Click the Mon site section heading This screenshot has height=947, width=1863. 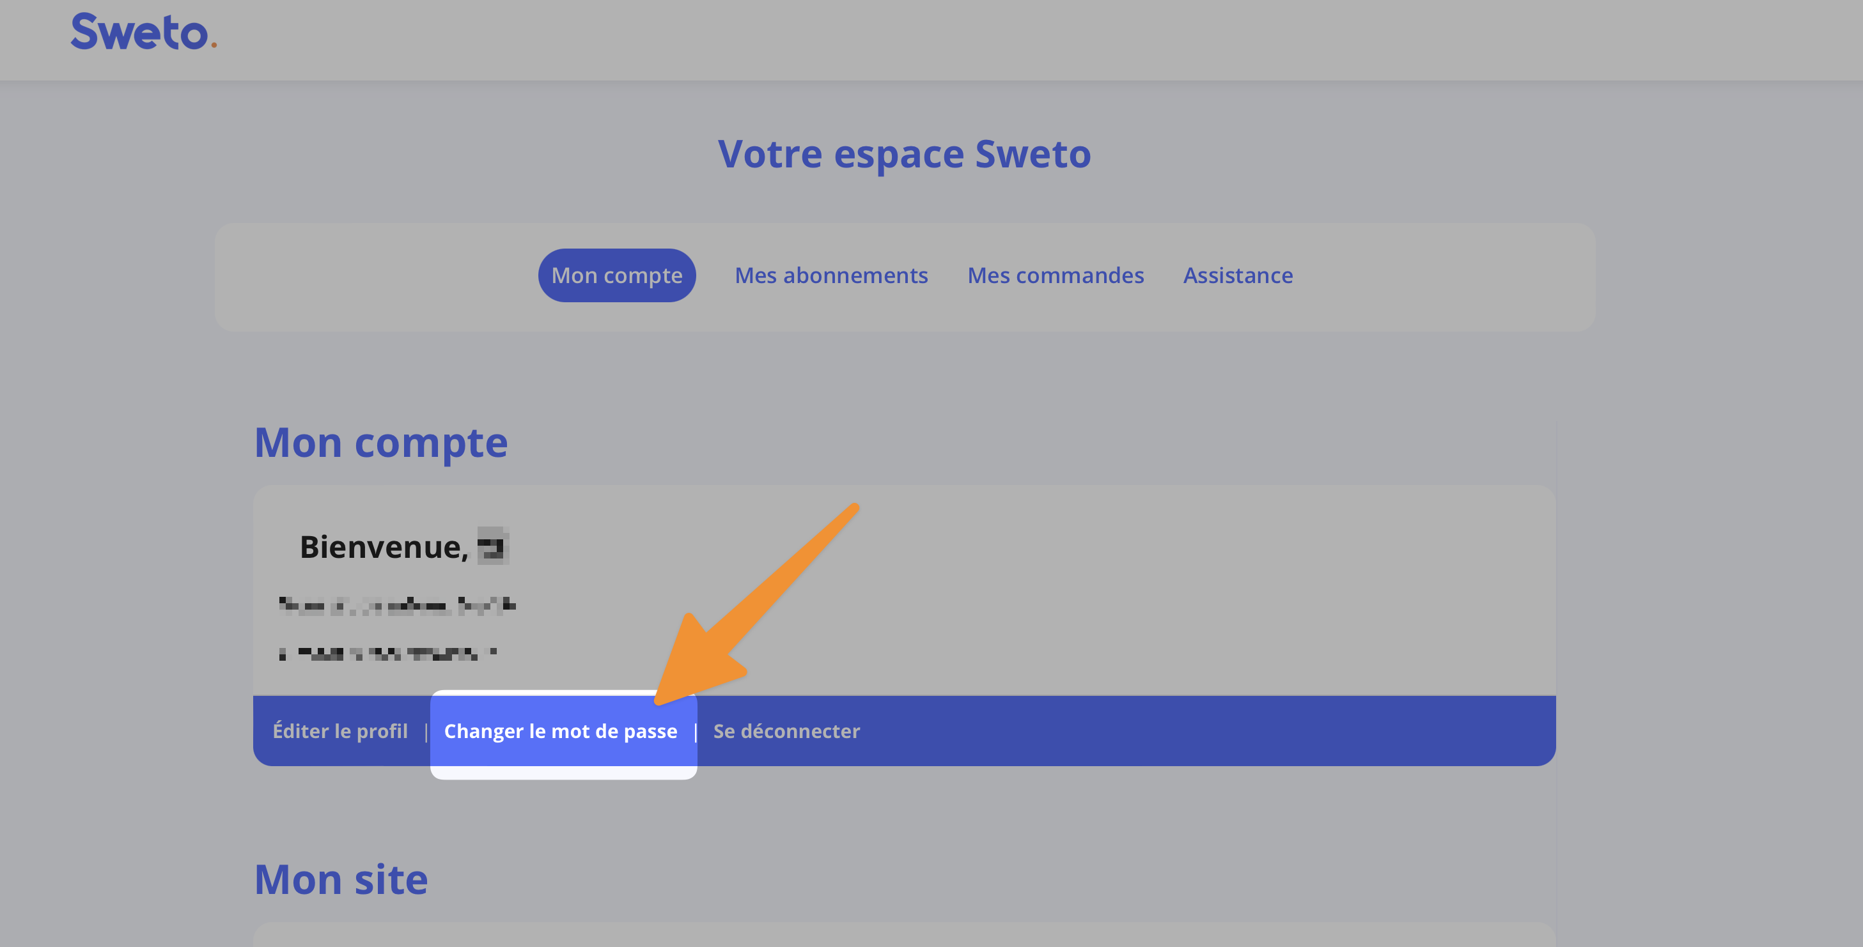pos(341,880)
